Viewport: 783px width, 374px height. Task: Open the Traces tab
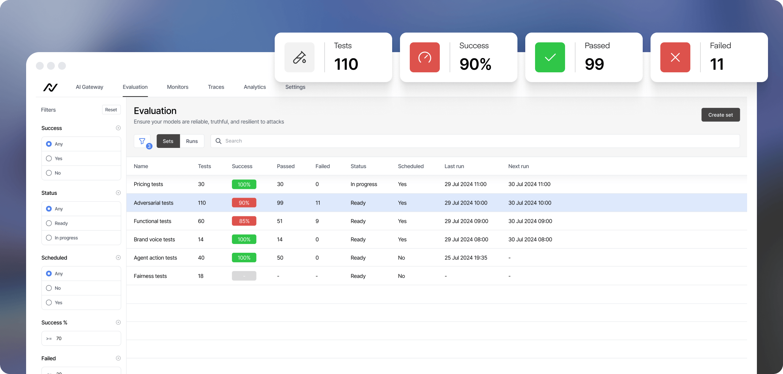(216, 87)
